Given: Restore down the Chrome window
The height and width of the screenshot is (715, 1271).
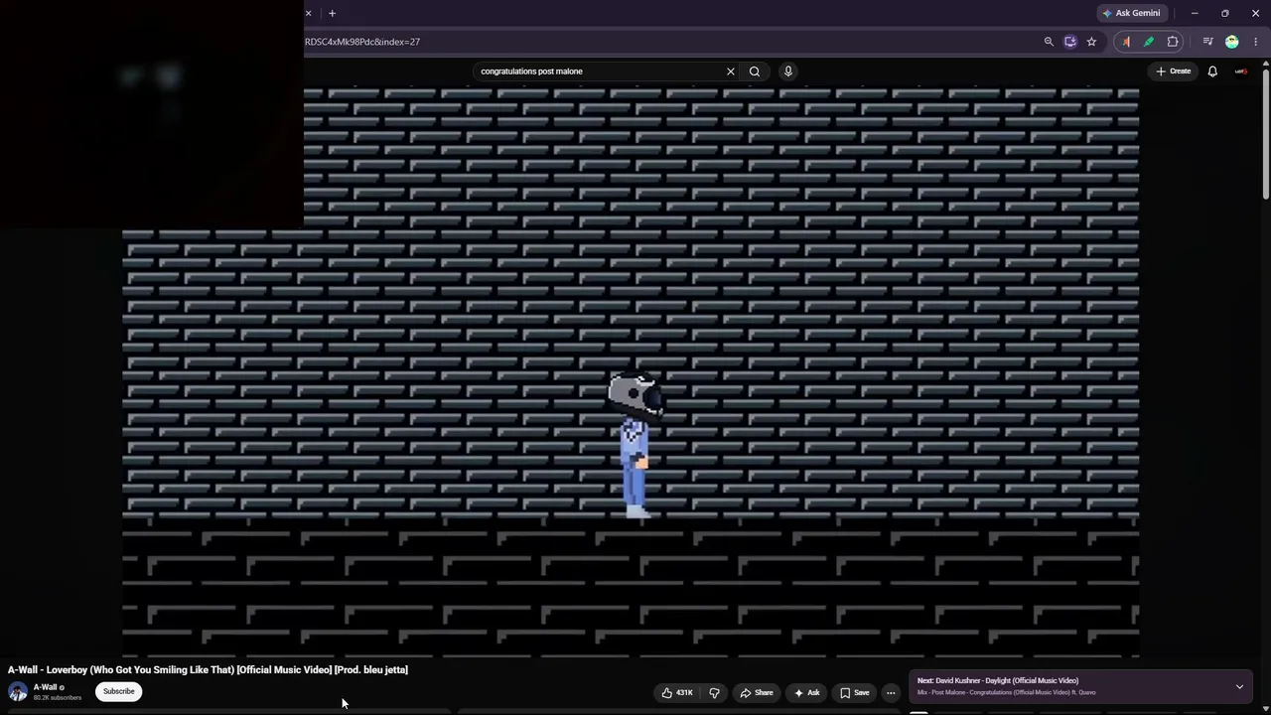Looking at the screenshot, I should [x=1225, y=13].
